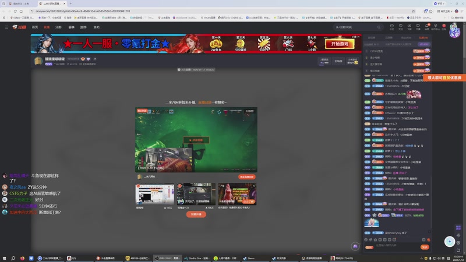This screenshot has height=262, width=466.
Task: Focus the chat message input field
Action: (x=397, y=246)
